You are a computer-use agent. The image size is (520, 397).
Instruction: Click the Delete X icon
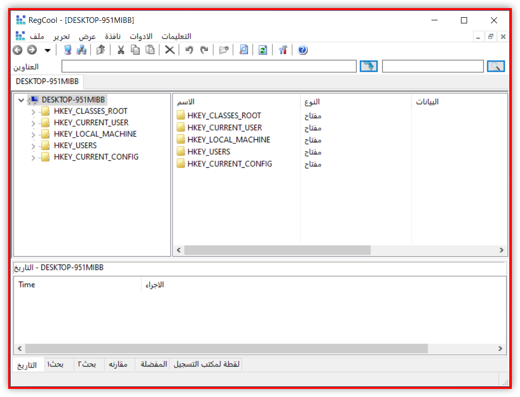[x=170, y=50]
